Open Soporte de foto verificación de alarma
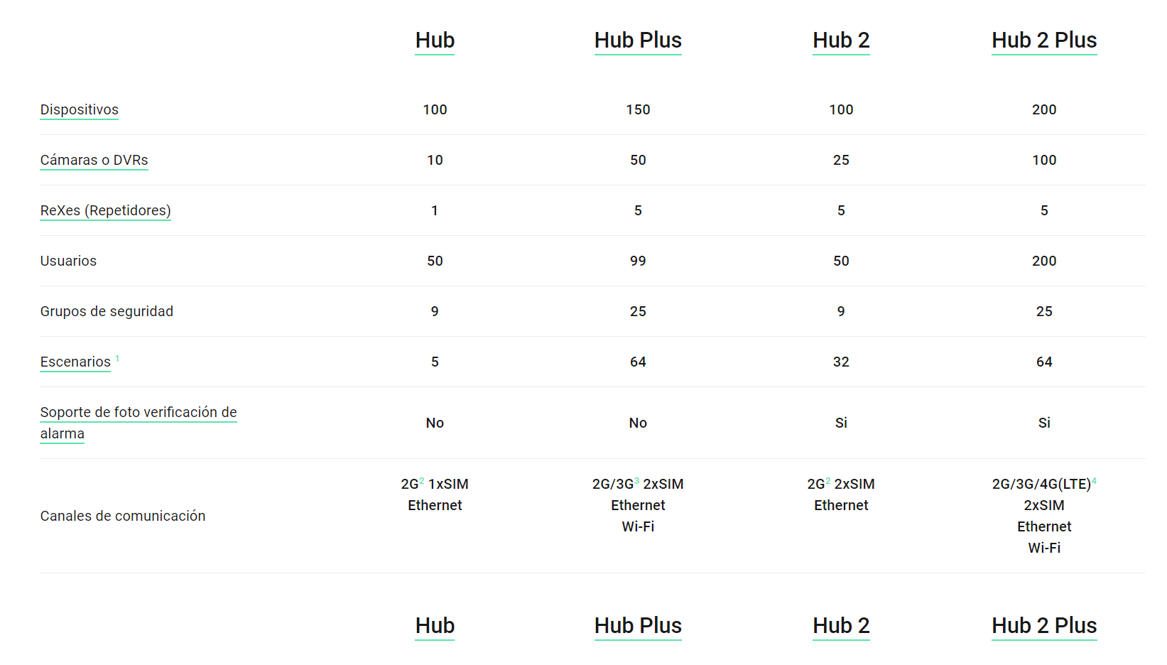Image resolution: width=1167 pixels, height=665 pixels. point(139,423)
